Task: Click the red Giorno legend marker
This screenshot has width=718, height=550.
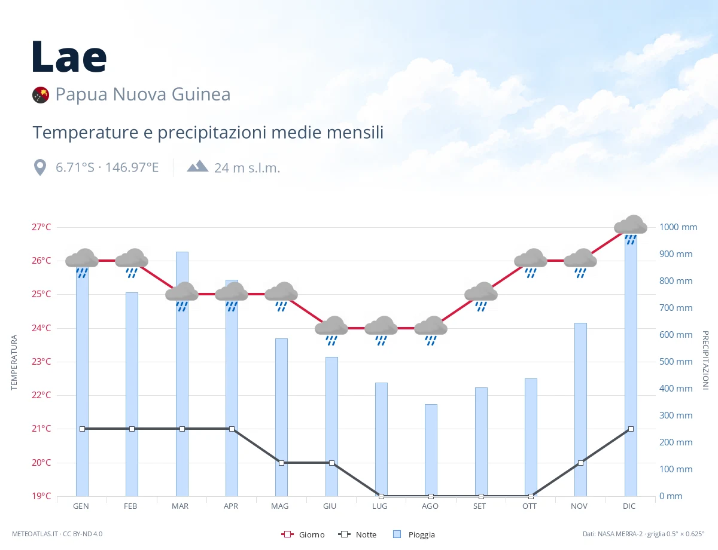Action: tap(287, 534)
